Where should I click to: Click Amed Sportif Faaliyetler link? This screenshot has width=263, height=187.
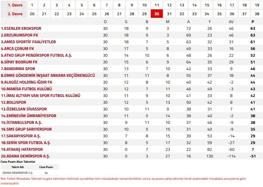point(28,42)
